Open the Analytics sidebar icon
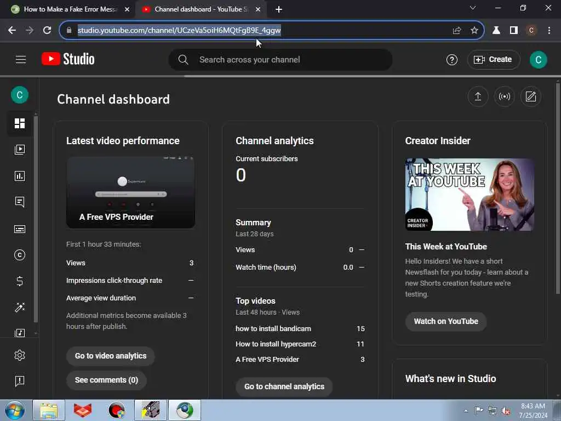This screenshot has height=421, width=561. pos(20,176)
